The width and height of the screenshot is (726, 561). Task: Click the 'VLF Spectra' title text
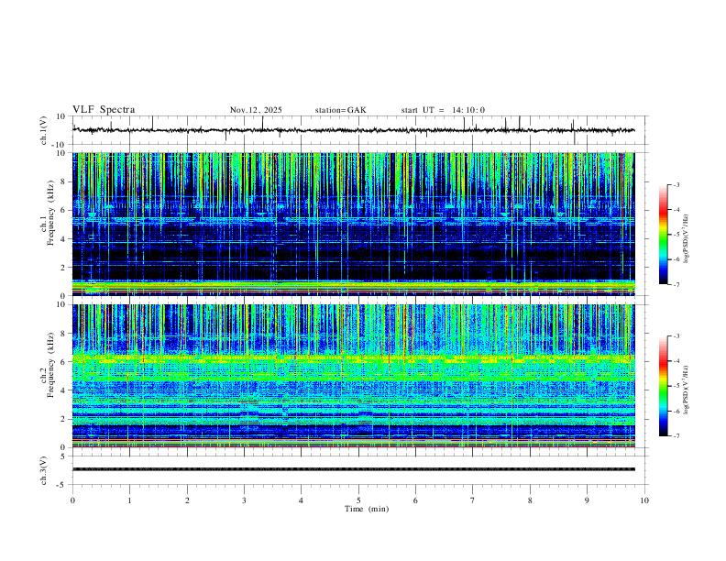coord(104,110)
